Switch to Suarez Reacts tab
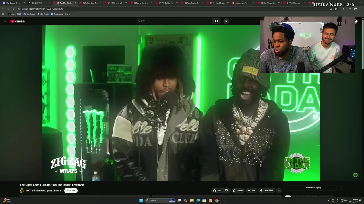 (x=141, y=3)
